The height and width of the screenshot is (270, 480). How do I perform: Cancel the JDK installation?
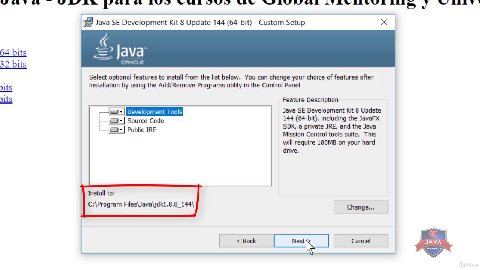point(361,241)
